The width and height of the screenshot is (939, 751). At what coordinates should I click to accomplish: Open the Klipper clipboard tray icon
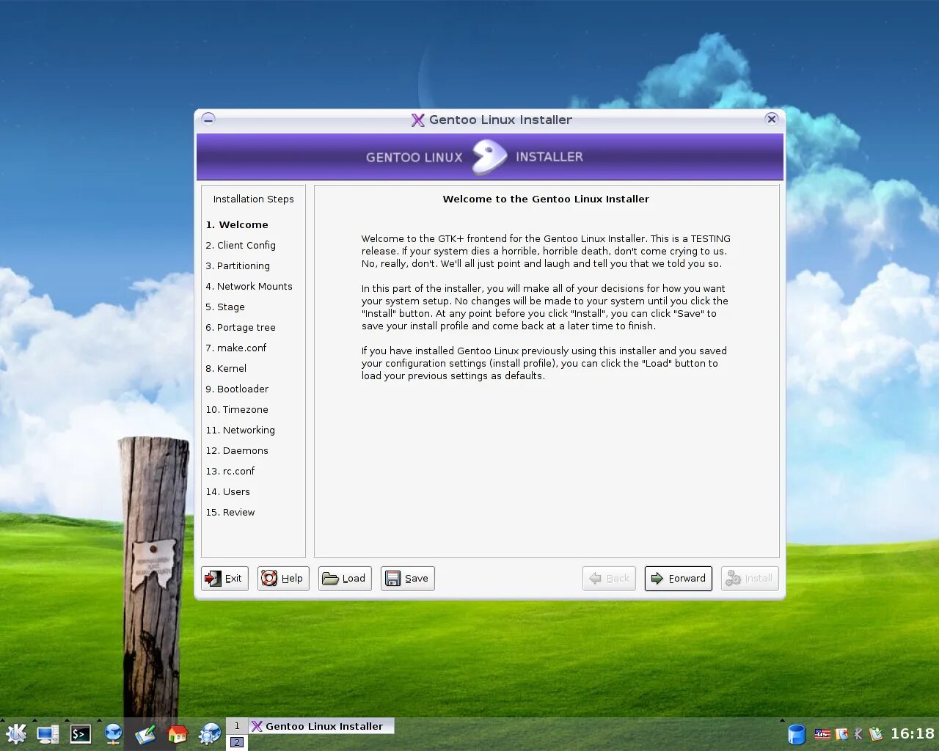coord(841,734)
